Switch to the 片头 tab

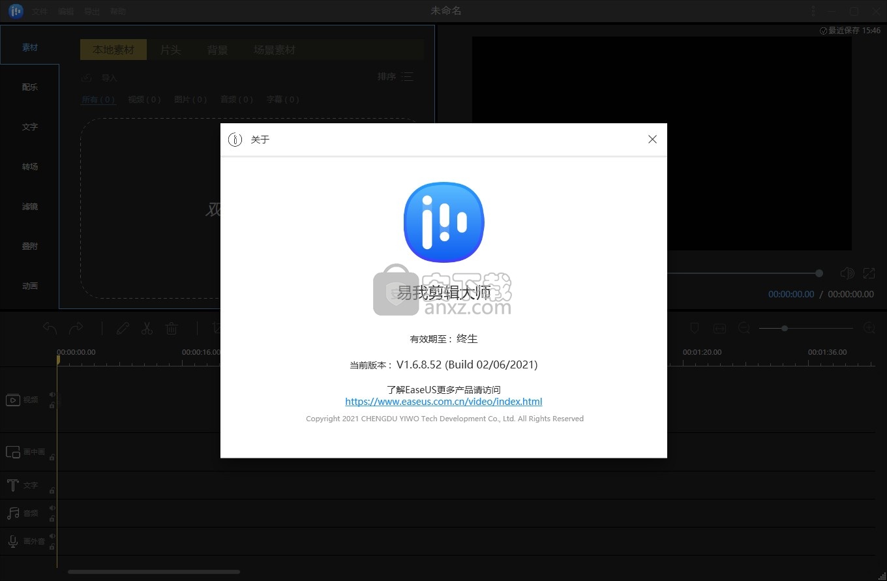coord(171,50)
